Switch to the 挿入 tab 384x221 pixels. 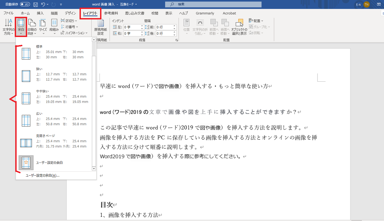[x=40, y=13]
